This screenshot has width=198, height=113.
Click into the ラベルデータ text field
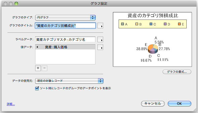[x=65, y=40]
